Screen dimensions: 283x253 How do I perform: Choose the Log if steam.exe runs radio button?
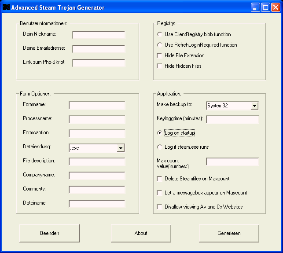coord(159,147)
